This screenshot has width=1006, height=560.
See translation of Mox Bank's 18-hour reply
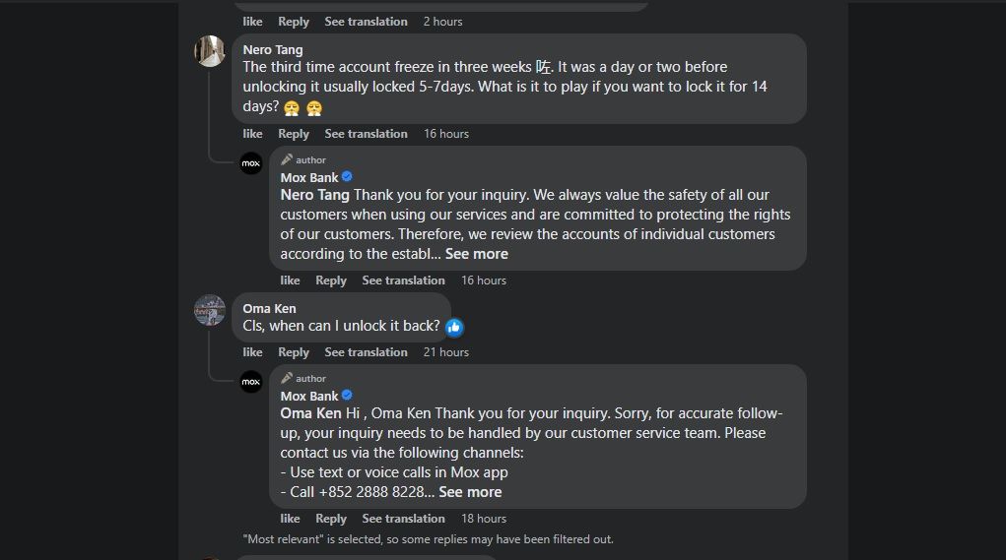coord(403,519)
